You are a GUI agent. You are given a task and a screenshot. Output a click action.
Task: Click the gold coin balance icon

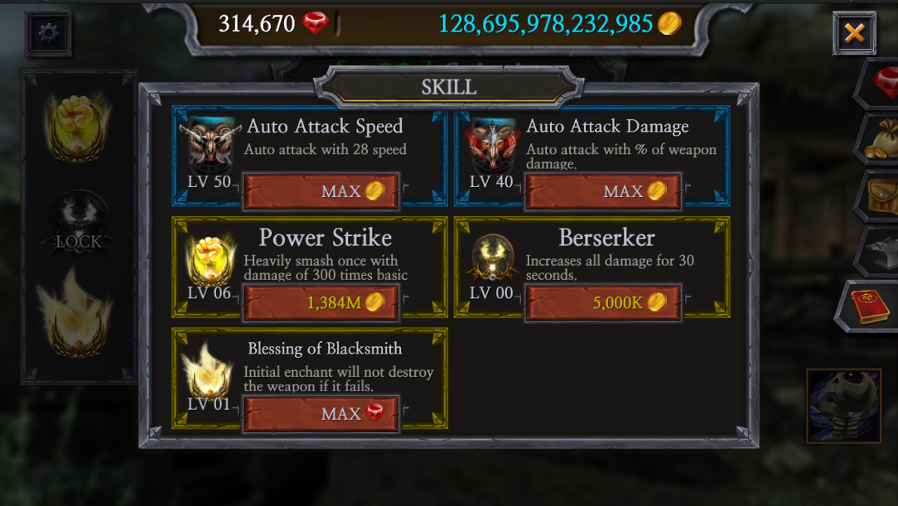[x=669, y=23]
